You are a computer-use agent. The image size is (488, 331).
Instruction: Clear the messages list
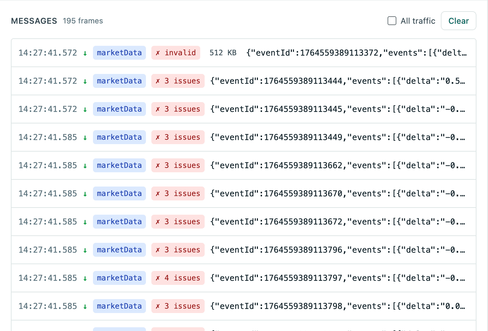[458, 21]
